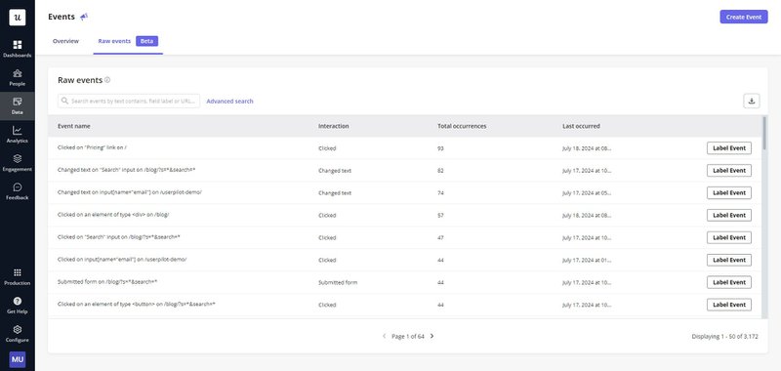781x371 pixels.
Task: Open Advanced search
Action: [229, 102]
